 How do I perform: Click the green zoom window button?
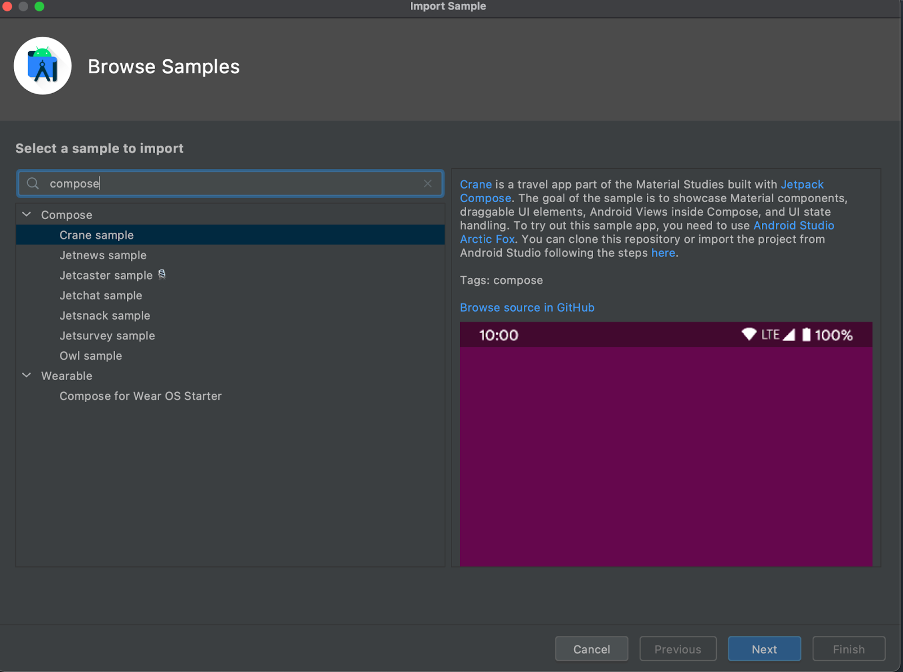point(40,6)
